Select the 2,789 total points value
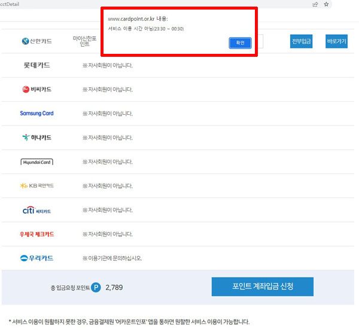 (114, 287)
